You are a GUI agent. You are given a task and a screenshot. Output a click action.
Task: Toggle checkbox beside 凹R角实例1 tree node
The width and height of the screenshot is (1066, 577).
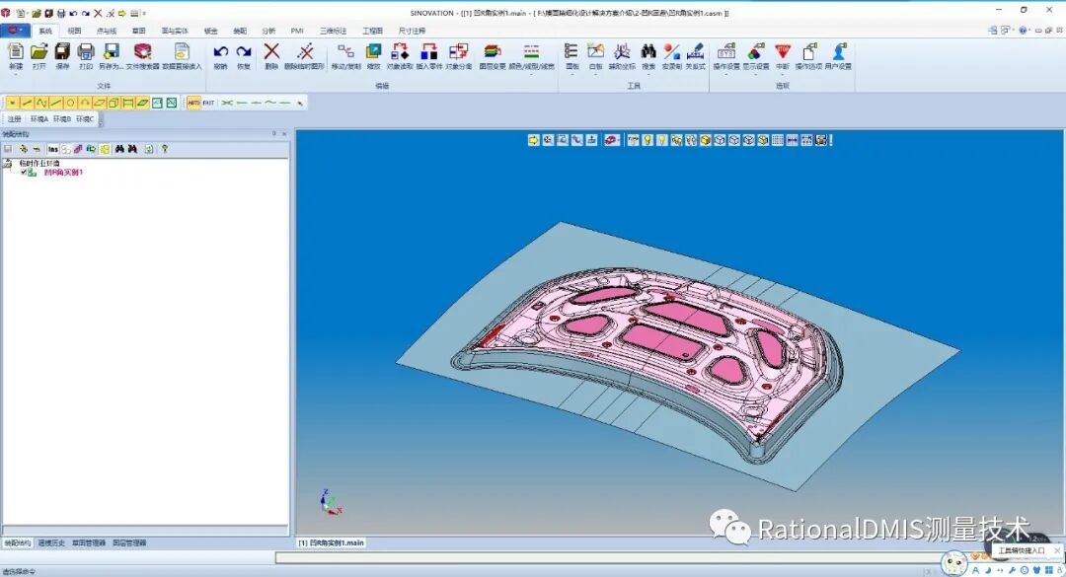point(24,173)
